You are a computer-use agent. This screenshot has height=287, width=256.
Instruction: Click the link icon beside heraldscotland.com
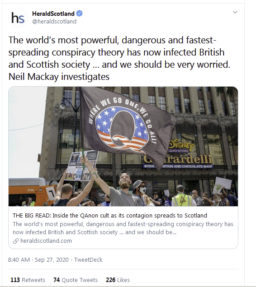(16, 241)
